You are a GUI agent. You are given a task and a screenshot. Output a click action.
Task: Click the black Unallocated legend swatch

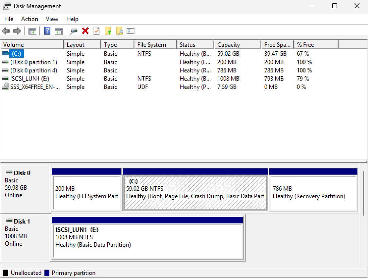pos(6,273)
